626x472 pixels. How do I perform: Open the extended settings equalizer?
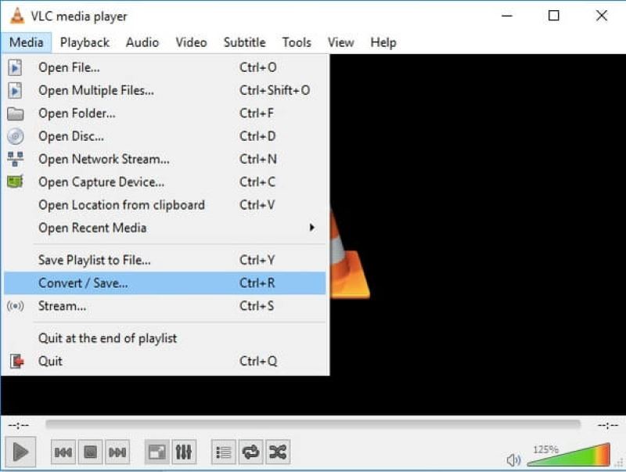coord(185,452)
